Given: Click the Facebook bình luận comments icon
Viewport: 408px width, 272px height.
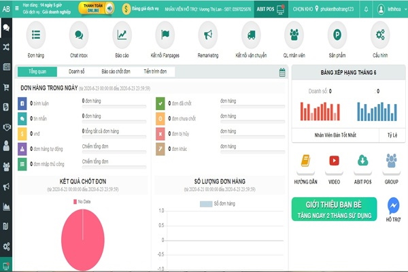Looking at the screenshot, I should tap(22, 103).
